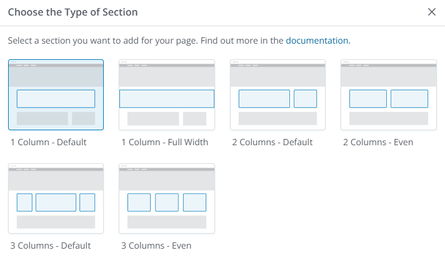Image resolution: width=445 pixels, height=258 pixels.
Task: Pick the 2 Columns - Default layout thumbnail
Action: pos(277,95)
